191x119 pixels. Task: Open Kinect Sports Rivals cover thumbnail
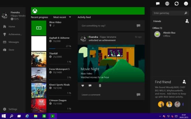tap(39, 90)
